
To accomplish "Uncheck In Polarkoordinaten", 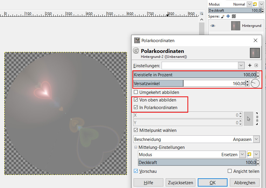I will 136,107.
